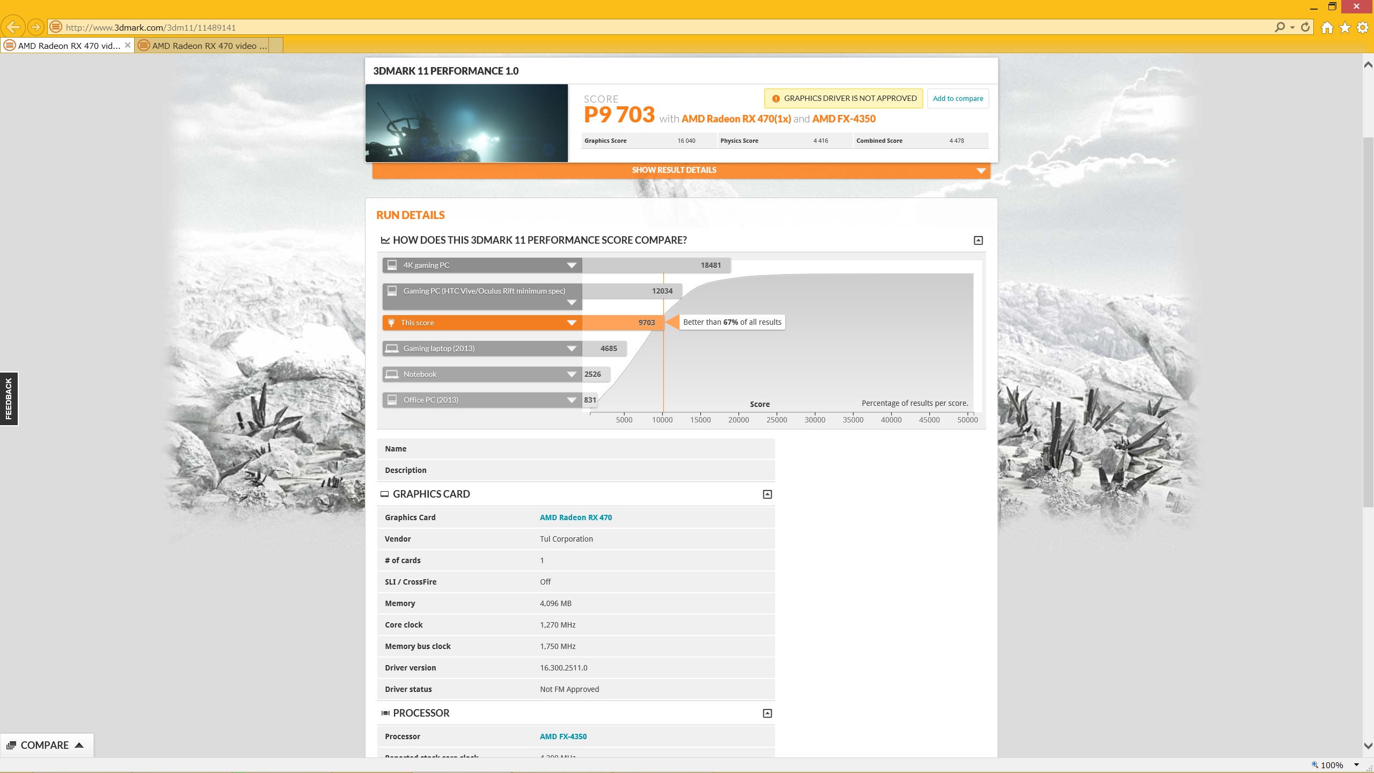Click 9703 orange score bar
Screen dimensions: 1374x773
623,323
